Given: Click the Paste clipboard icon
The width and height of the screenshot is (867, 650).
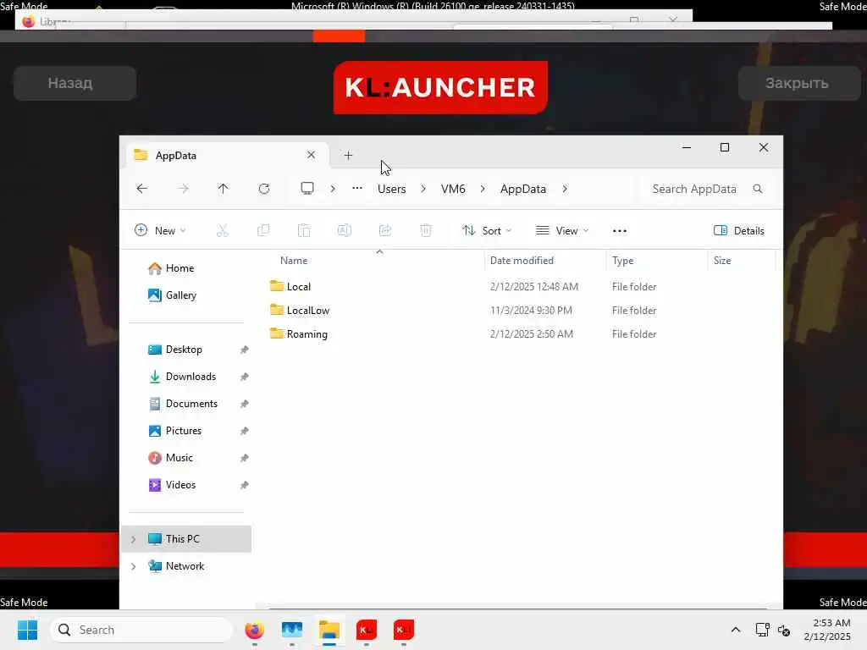Looking at the screenshot, I should click(x=304, y=230).
